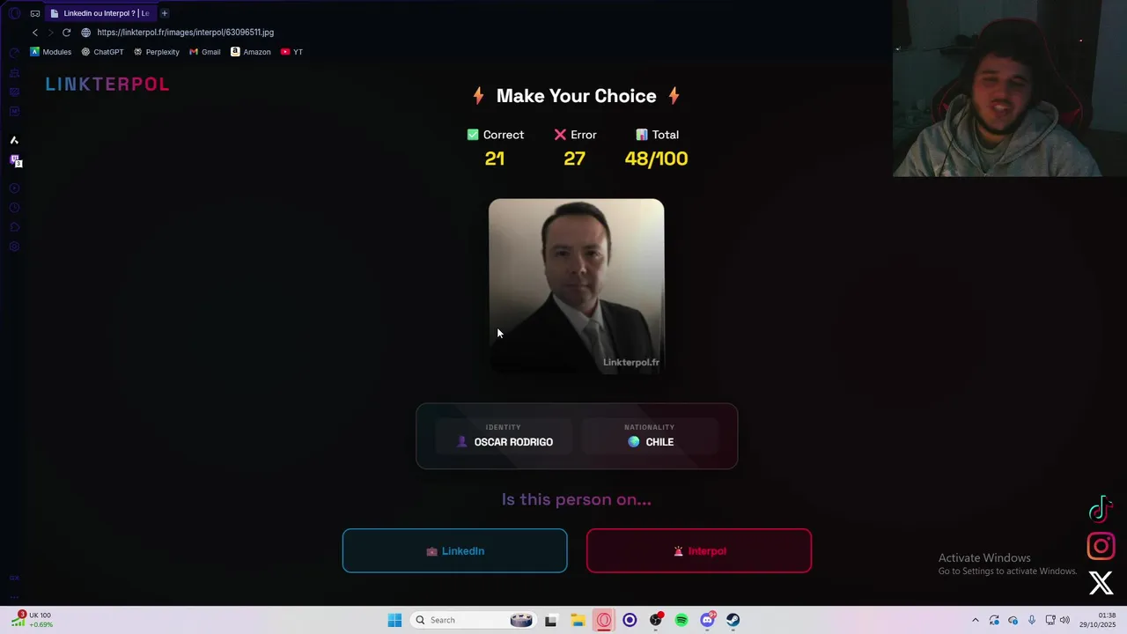Click the person's photo thumbnail
The image size is (1127, 634).
pos(576,286)
